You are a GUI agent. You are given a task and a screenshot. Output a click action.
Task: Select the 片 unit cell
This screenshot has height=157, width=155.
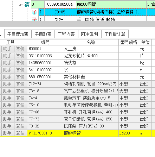pyautogui.click(x=145, y=56)
